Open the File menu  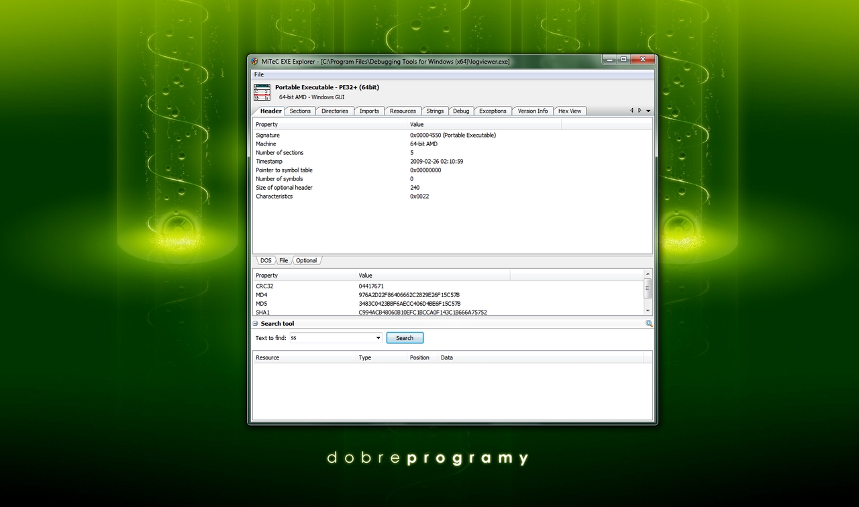click(259, 74)
